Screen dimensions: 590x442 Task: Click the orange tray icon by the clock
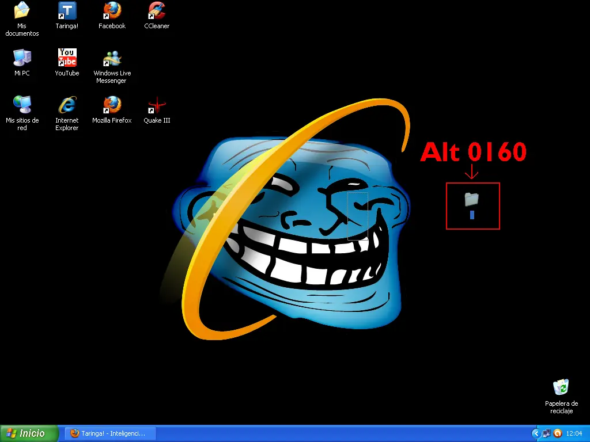(x=558, y=433)
